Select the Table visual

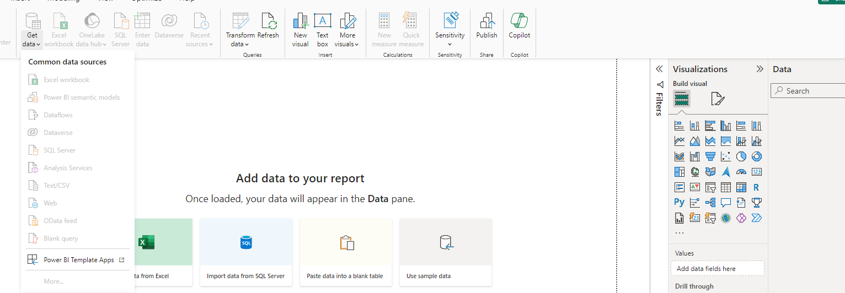[726, 187]
